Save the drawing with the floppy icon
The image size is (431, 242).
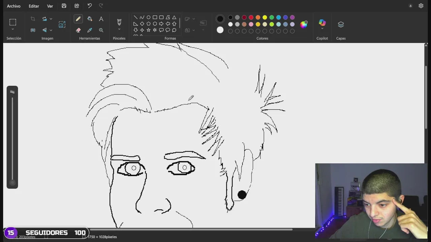point(64,6)
